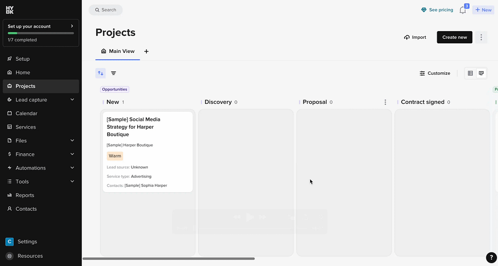Click the Settings label in sidebar

[27, 242]
